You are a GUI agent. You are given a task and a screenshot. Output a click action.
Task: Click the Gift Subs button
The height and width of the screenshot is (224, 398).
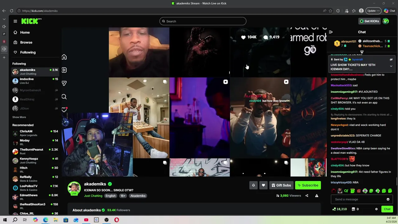click(x=281, y=185)
